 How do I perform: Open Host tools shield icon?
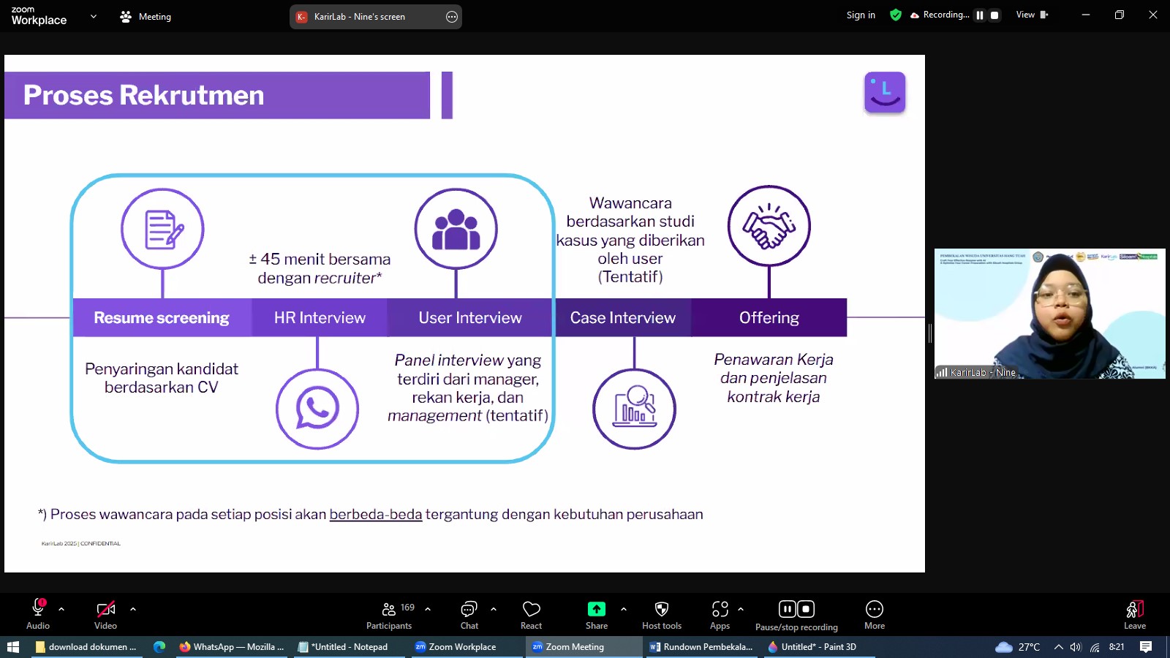click(661, 615)
